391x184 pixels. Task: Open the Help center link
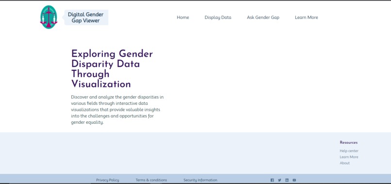[x=349, y=151]
